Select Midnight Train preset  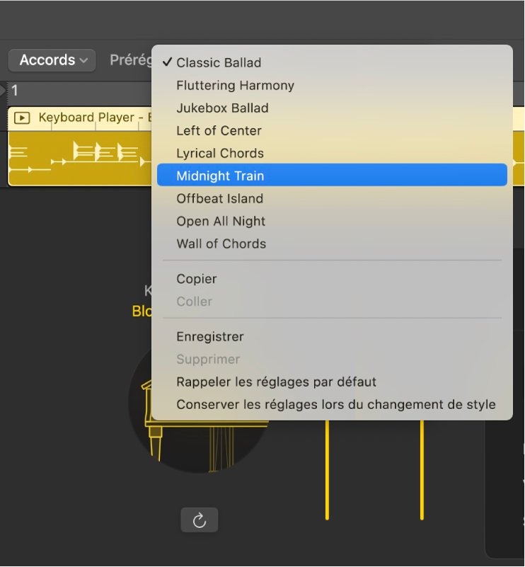332,176
